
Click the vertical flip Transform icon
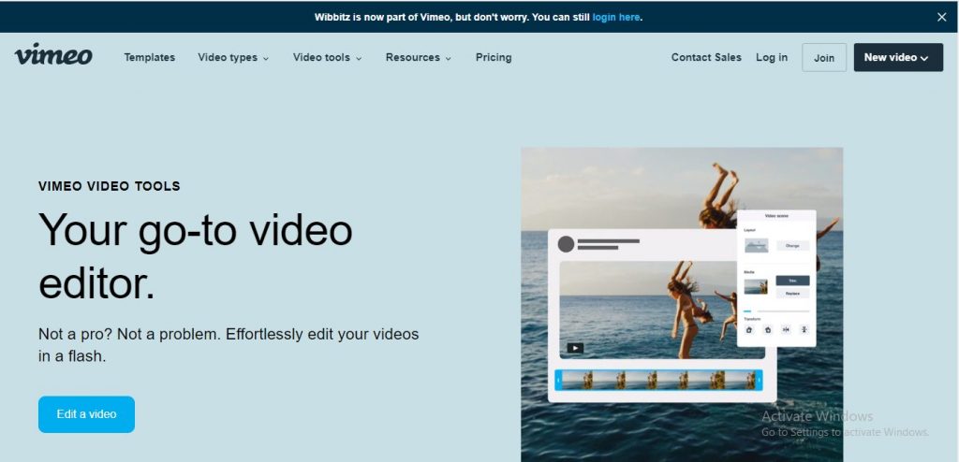pos(804,329)
